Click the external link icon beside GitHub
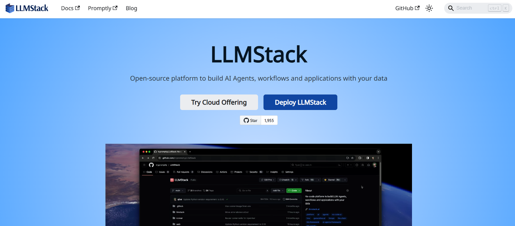The width and height of the screenshot is (515, 226). pyautogui.click(x=417, y=8)
